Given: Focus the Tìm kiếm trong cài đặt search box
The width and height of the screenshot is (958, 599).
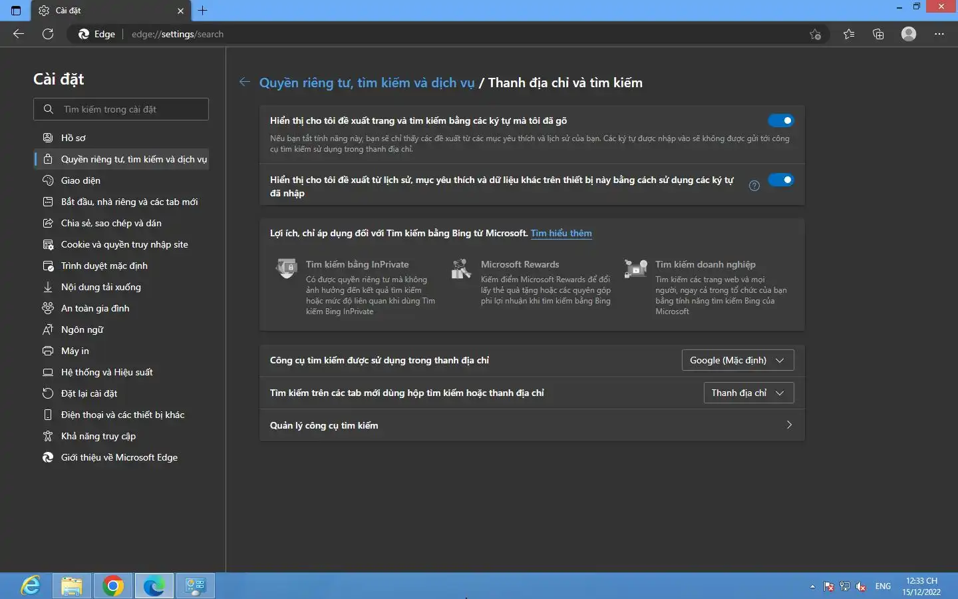Looking at the screenshot, I should point(121,109).
